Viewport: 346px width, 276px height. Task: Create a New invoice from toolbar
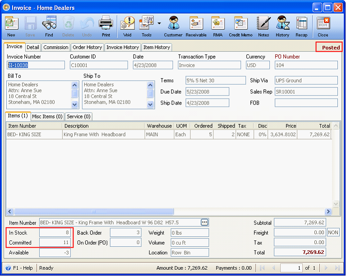point(11,26)
